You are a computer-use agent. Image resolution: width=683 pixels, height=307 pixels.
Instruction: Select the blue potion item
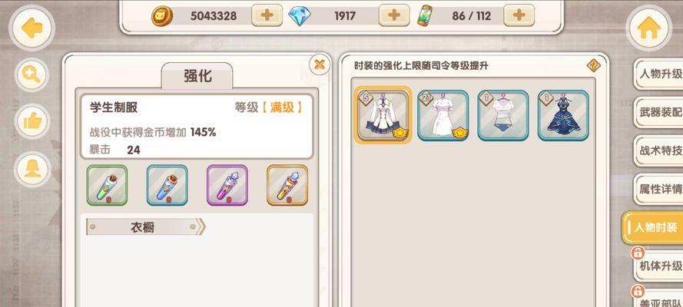(x=167, y=185)
